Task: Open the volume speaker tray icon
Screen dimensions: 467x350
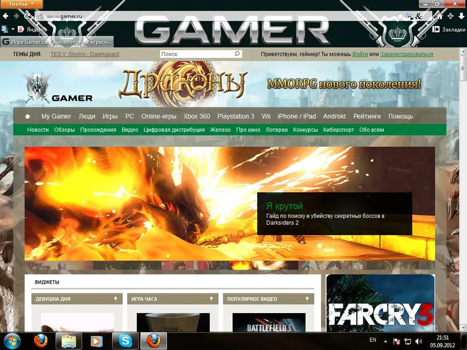Action: click(x=418, y=342)
